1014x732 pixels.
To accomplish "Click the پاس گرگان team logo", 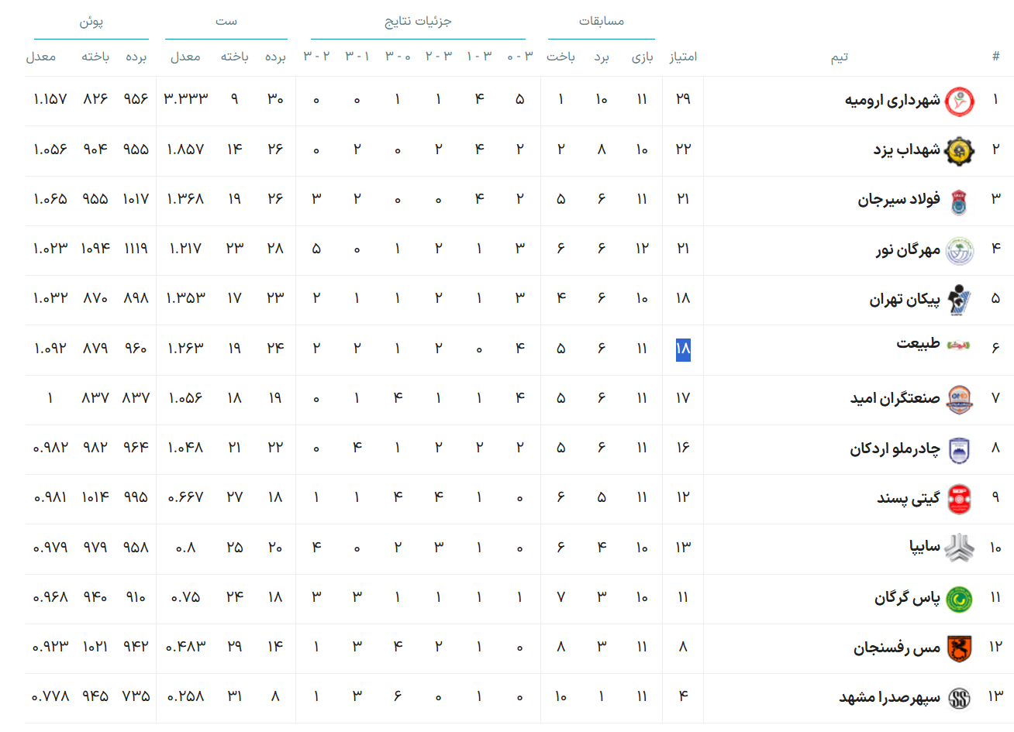I will [x=960, y=599].
